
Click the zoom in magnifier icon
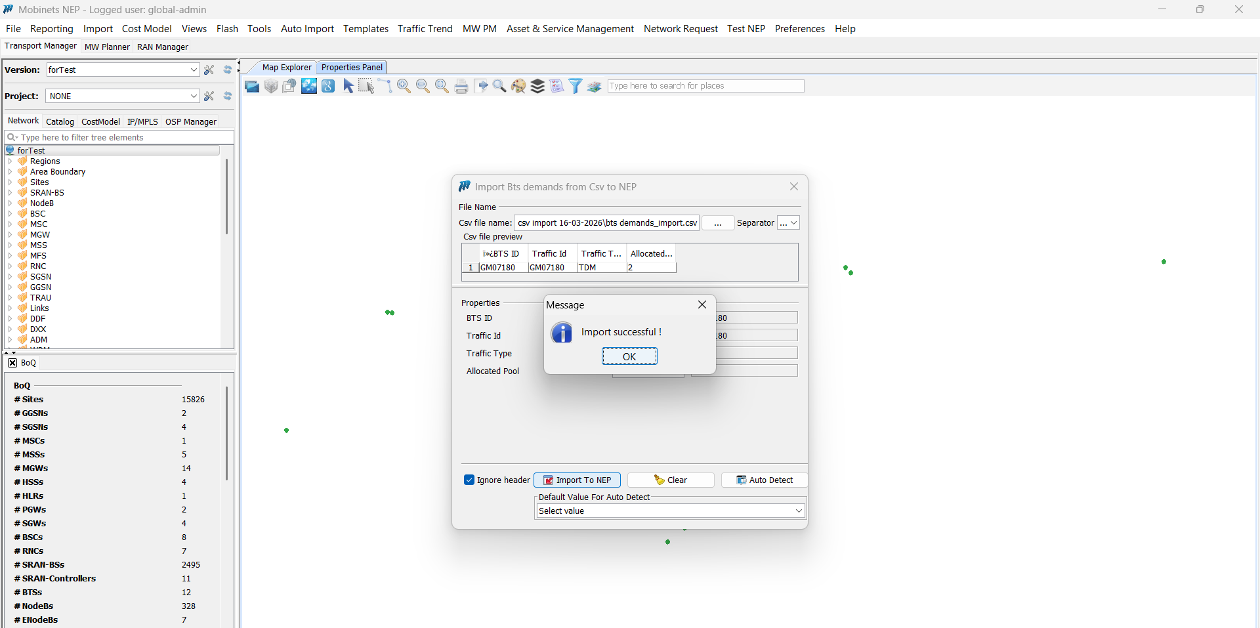(404, 87)
